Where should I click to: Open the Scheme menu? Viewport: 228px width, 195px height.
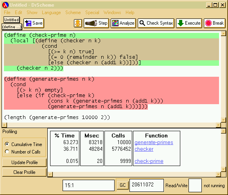pyautogui.click(x=73, y=13)
